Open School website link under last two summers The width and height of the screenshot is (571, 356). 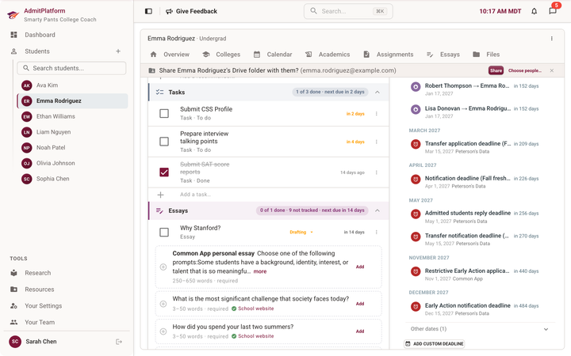[x=255, y=336]
